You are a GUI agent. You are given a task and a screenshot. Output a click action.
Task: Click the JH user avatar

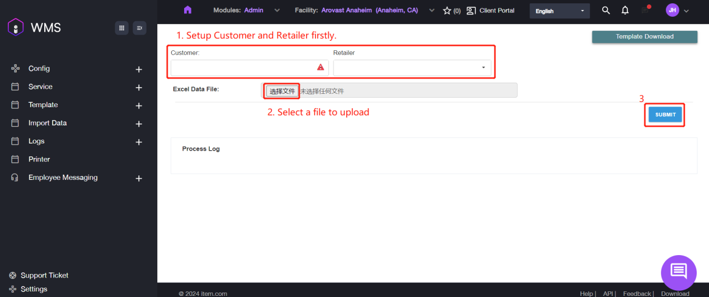point(672,10)
